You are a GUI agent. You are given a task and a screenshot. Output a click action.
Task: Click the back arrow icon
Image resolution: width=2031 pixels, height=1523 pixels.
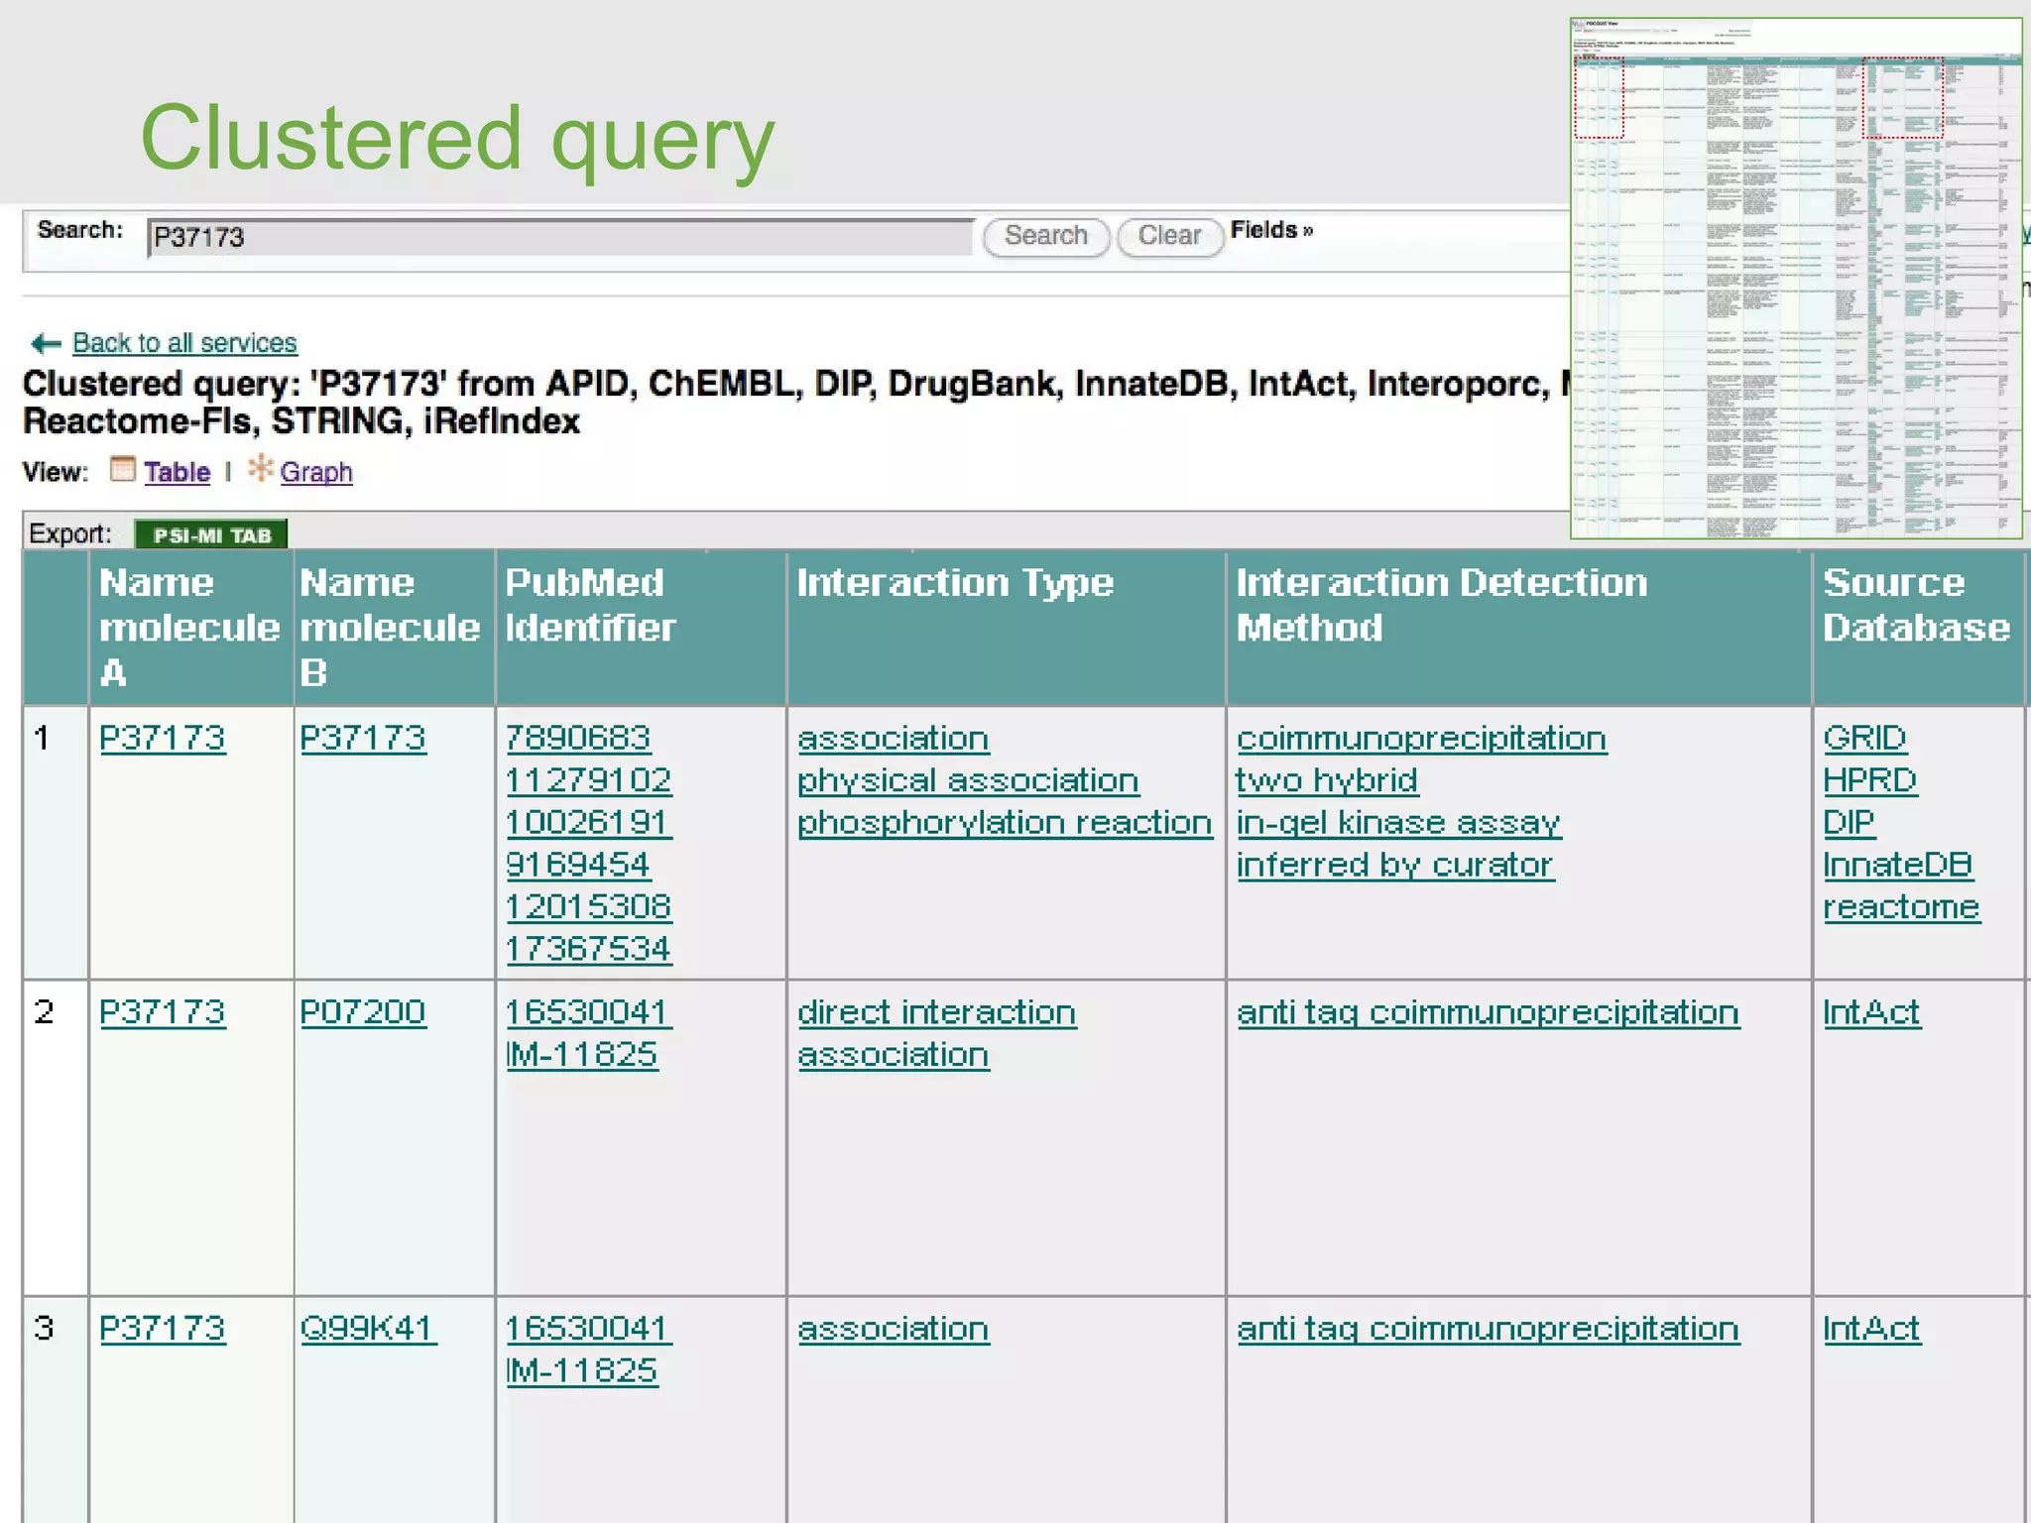46,343
